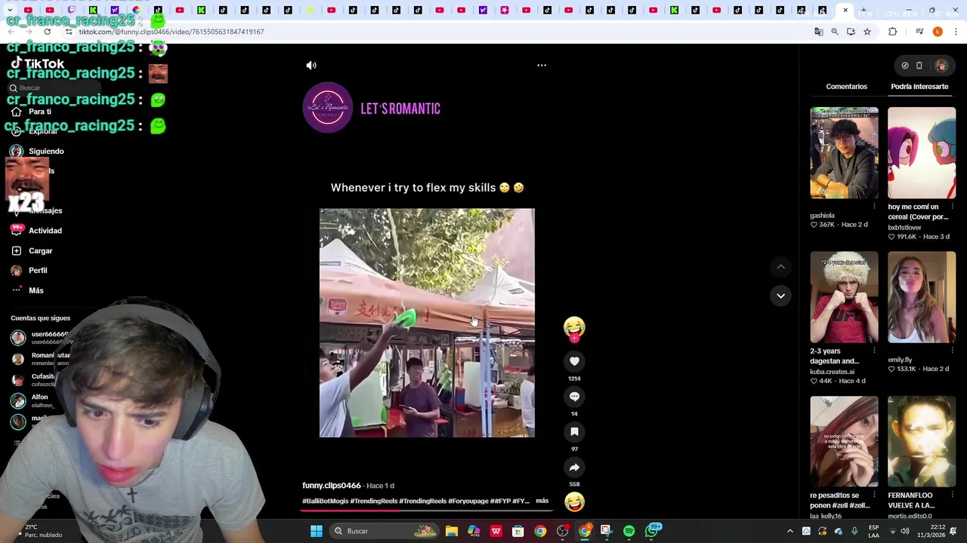Open the three-dot video options menu
Image resolution: width=967 pixels, height=543 pixels.
(x=542, y=66)
